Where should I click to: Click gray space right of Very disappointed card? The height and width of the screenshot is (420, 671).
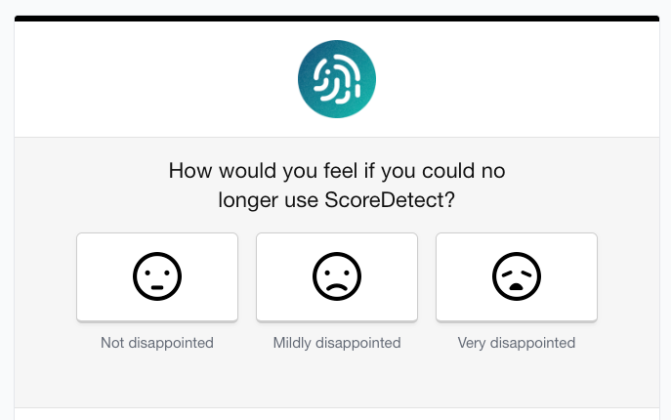click(628, 276)
